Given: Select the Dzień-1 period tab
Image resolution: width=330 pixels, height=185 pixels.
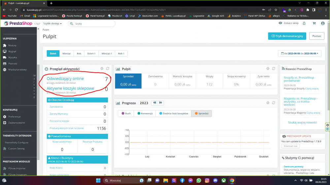Looking at the screenshot, I should point(91,54).
